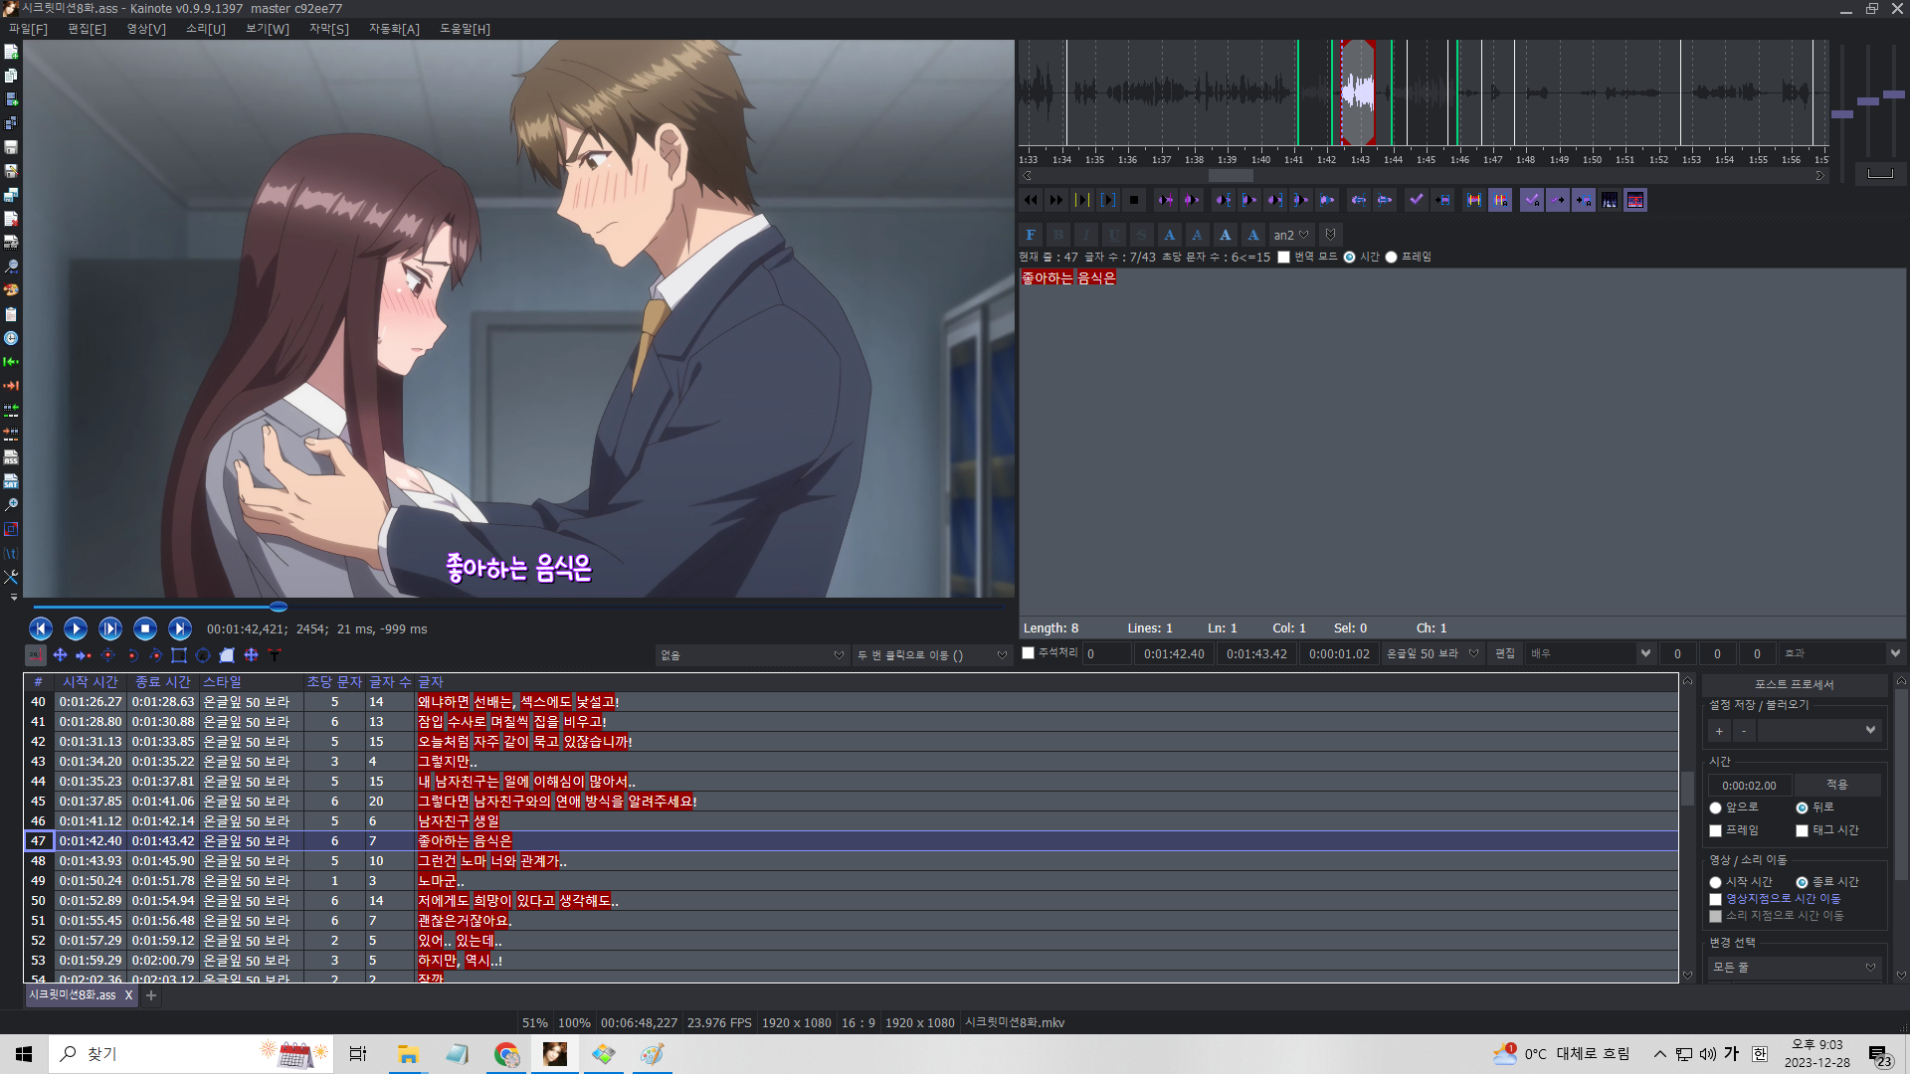Enable the 번역 모드 checkbox
Image resolution: width=1910 pixels, height=1074 pixels.
point(1284,258)
